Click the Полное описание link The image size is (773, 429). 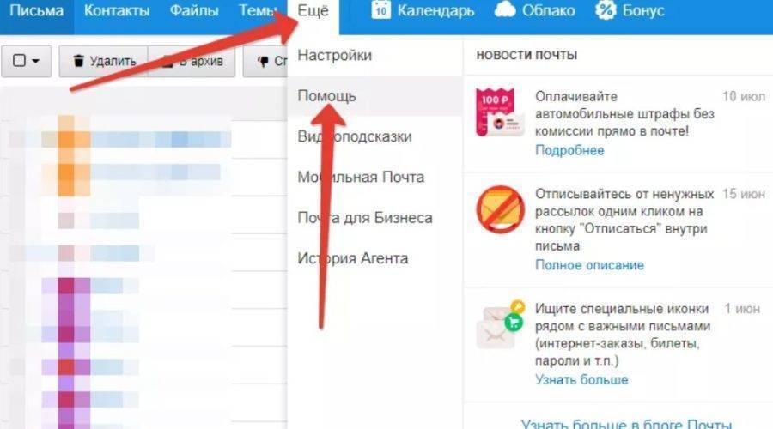point(589,265)
